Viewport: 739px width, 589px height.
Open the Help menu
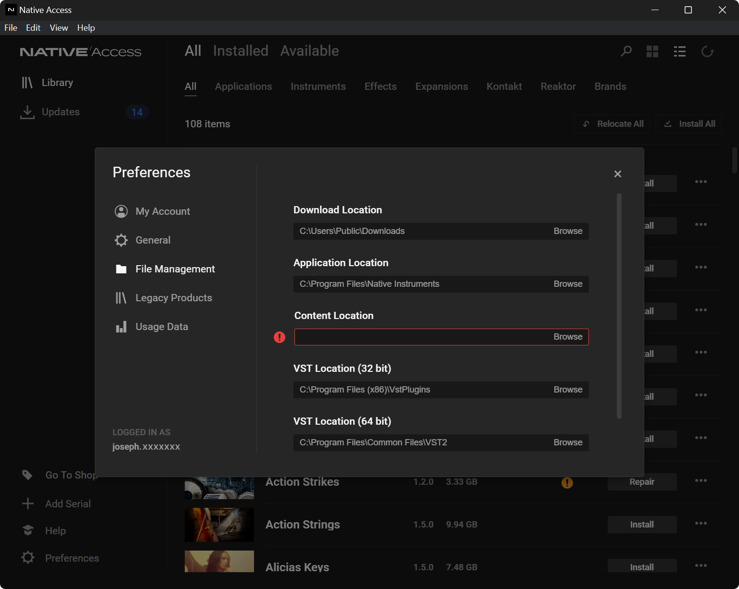tap(86, 28)
